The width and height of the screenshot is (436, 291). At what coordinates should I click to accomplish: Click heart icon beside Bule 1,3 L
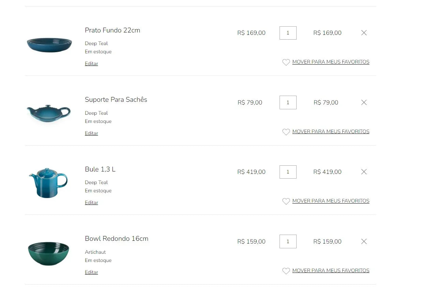coord(286,201)
